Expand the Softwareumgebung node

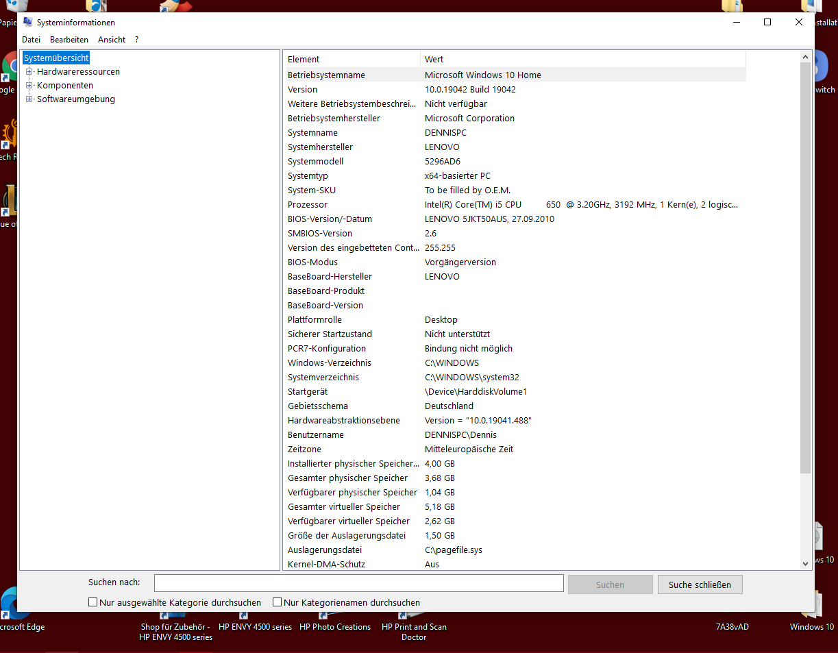[x=29, y=99]
